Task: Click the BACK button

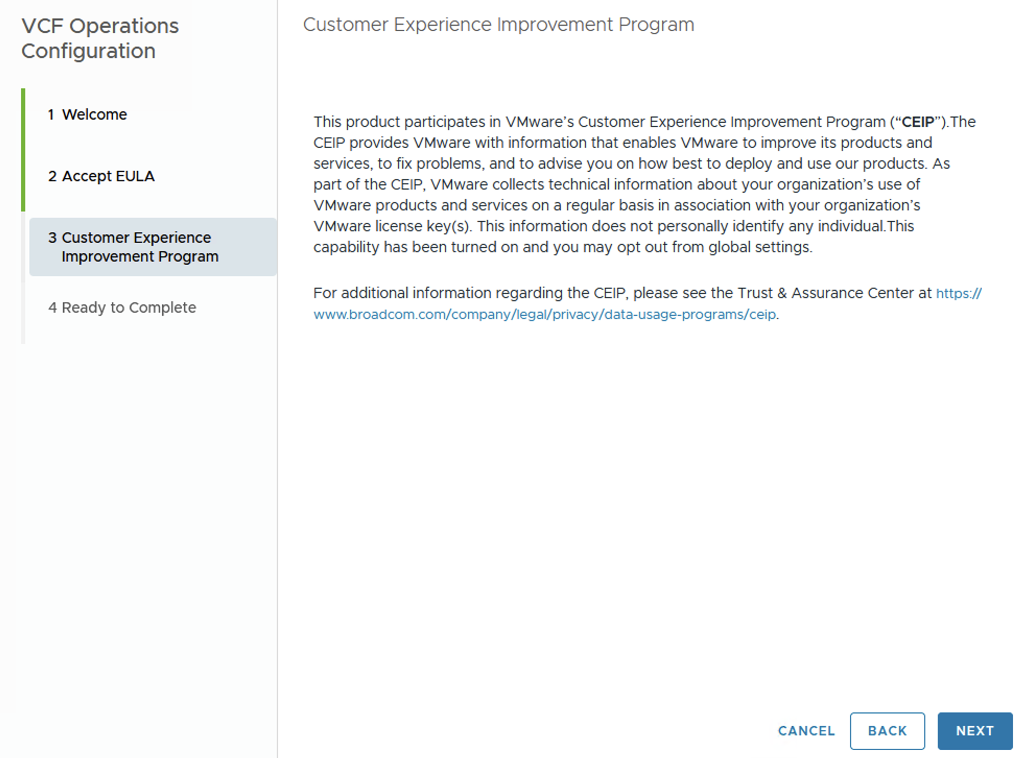Action: coord(887,731)
